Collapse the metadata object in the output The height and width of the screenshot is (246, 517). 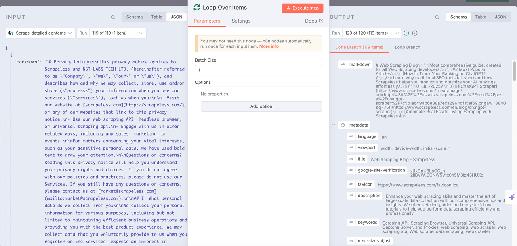coord(334,125)
